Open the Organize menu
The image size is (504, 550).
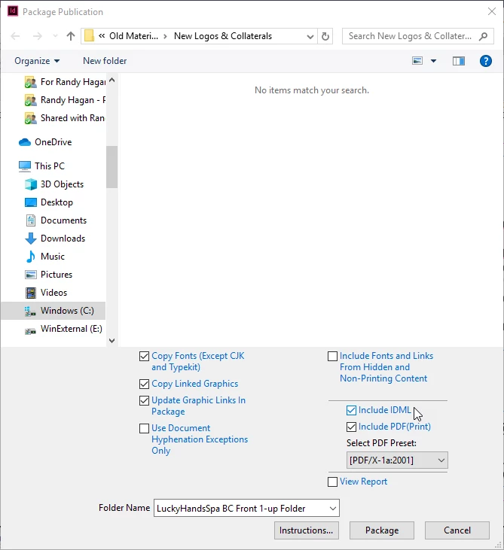37,61
